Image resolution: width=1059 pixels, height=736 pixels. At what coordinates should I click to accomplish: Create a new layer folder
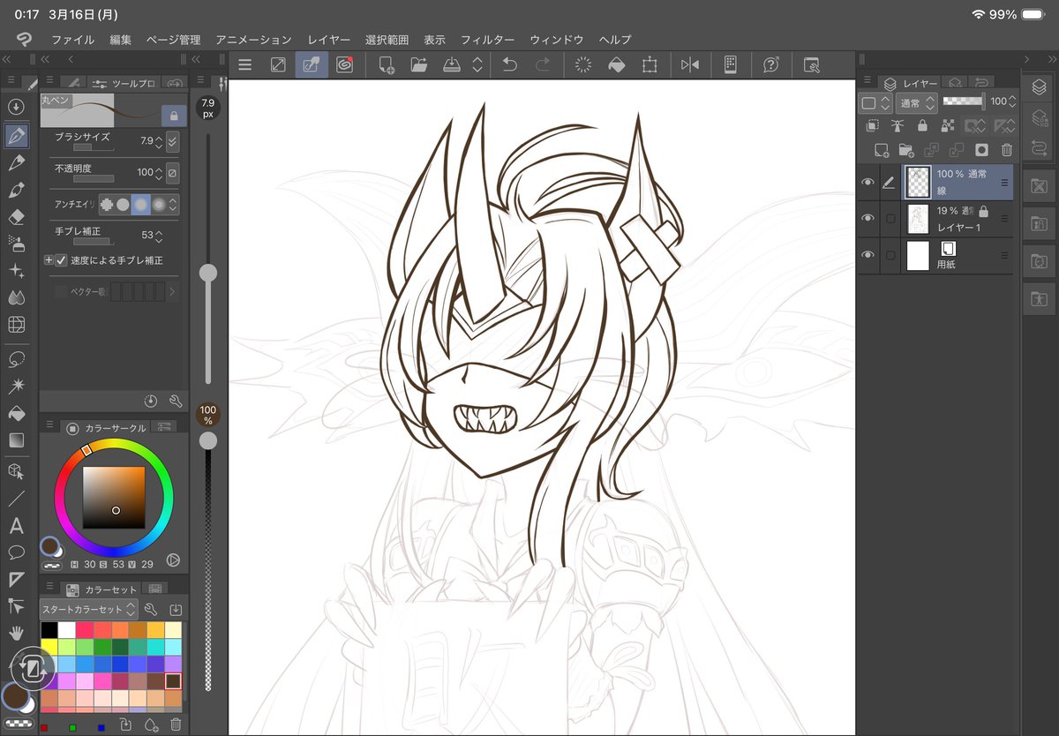click(x=905, y=150)
